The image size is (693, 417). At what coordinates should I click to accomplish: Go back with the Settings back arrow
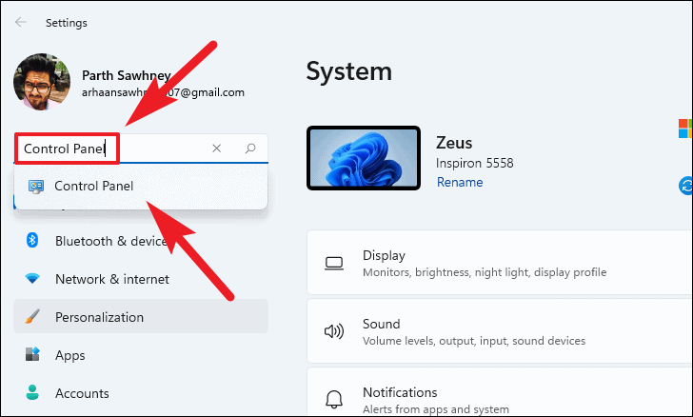coord(20,22)
